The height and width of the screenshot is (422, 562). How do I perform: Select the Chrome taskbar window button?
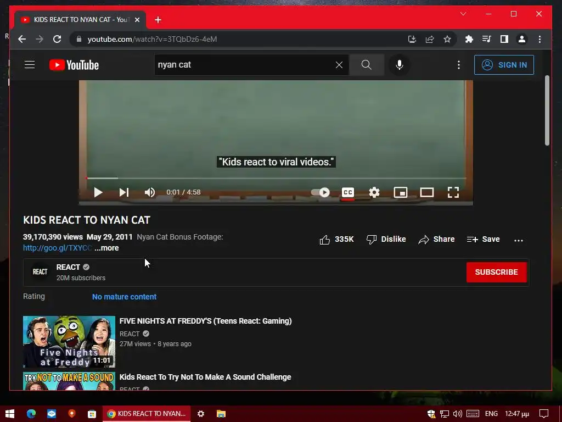coord(147,414)
